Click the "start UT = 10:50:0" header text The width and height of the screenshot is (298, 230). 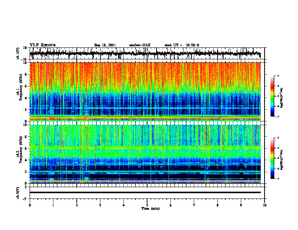[x=182, y=45]
